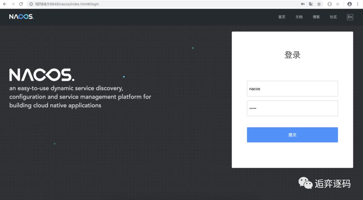Open site information icon in address bar

31,4
